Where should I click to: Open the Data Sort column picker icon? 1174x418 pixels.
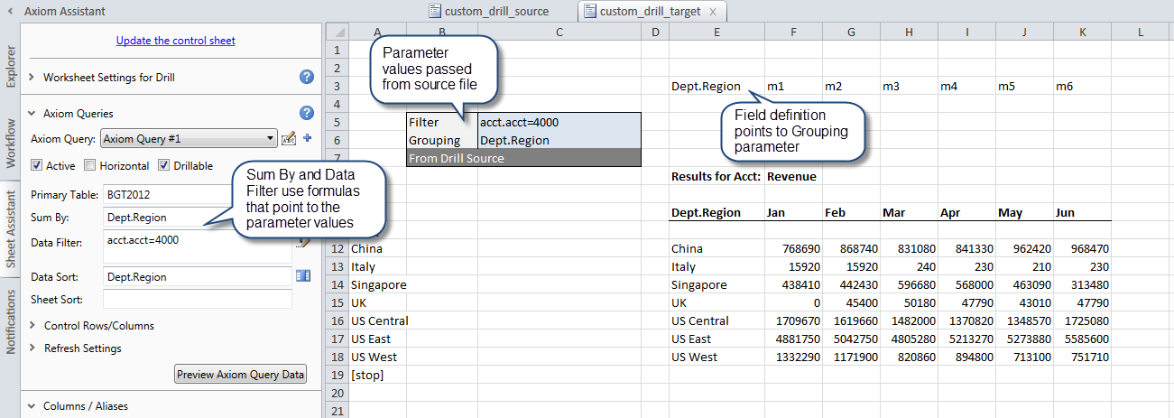click(x=303, y=276)
